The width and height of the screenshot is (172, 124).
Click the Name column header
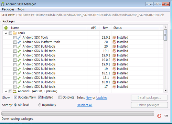pyautogui.click(x=15, y=28)
